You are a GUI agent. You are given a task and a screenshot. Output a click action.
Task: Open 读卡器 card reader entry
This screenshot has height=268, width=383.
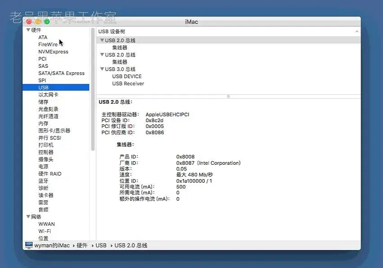[45, 195]
